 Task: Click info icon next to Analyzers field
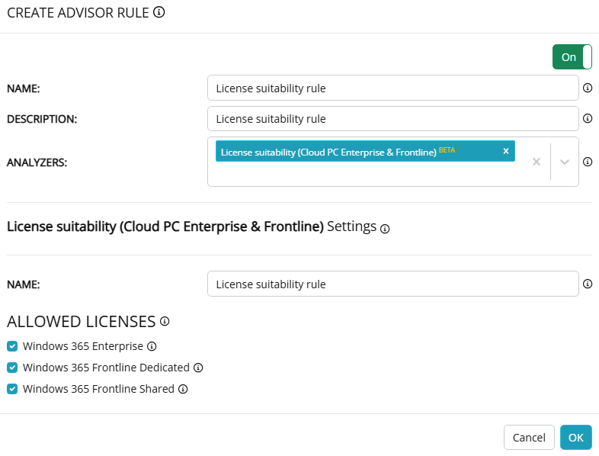[x=588, y=162]
